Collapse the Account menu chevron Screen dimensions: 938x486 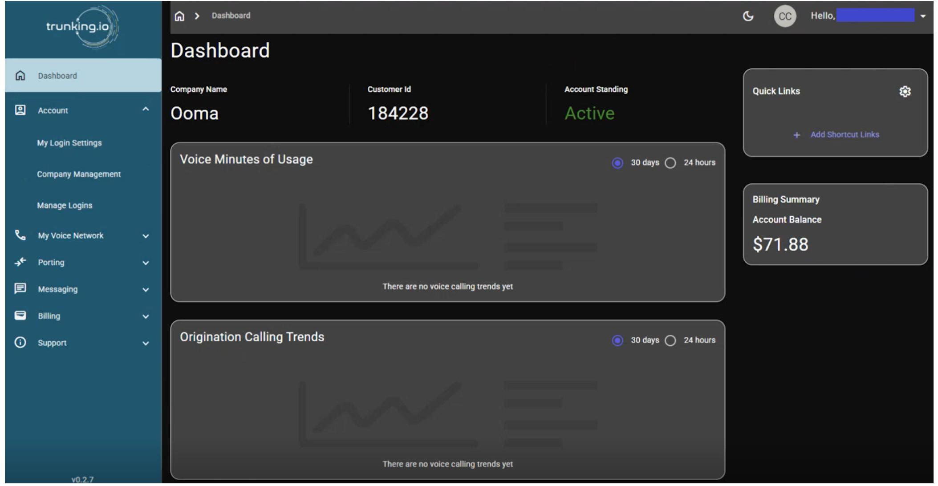click(146, 109)
